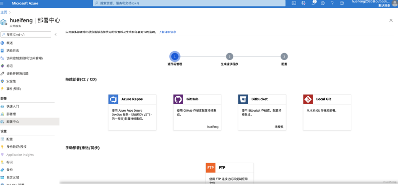Click step 1 源代码管理 in the wizard
This screenshot has height=185, width=398.
click(175, 57)
